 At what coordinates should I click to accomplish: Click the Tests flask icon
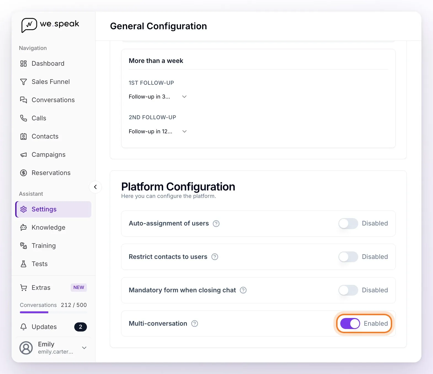coord(23,264)
